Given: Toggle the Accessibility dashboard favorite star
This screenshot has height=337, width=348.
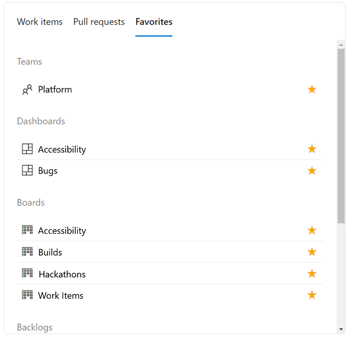Looking at the screenshot, I should click(x=312, y=149).
